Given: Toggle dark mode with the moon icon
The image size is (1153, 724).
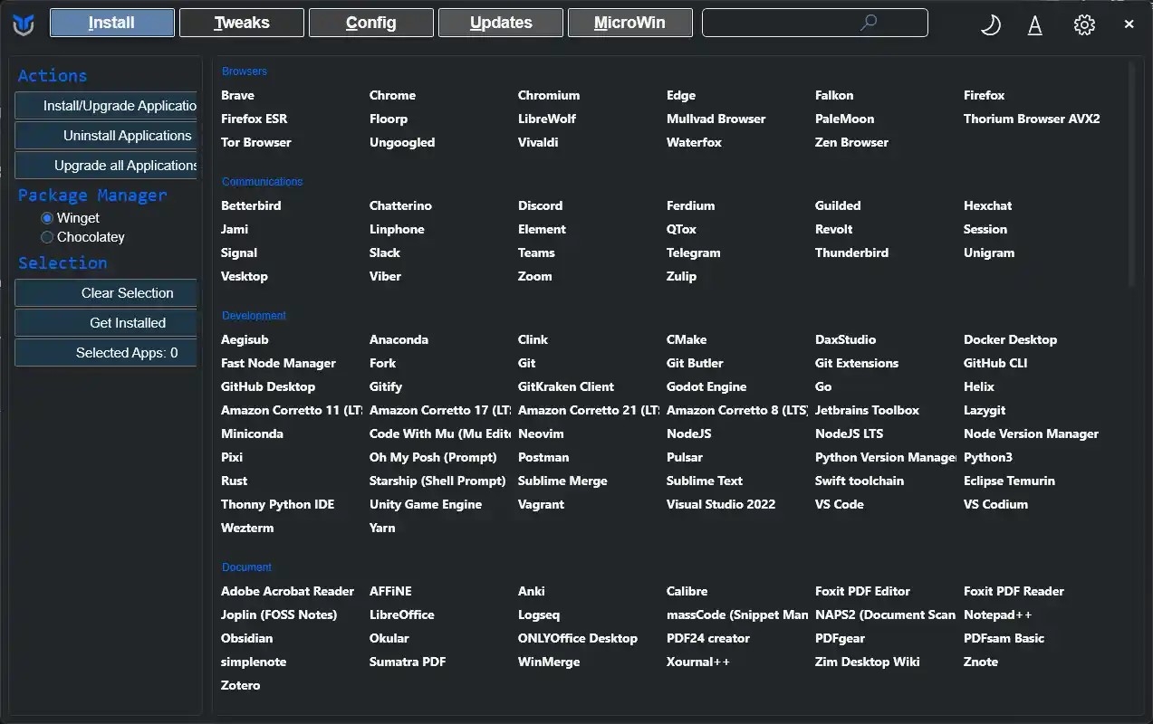Looking at the screenshot, I should [991, 24].
